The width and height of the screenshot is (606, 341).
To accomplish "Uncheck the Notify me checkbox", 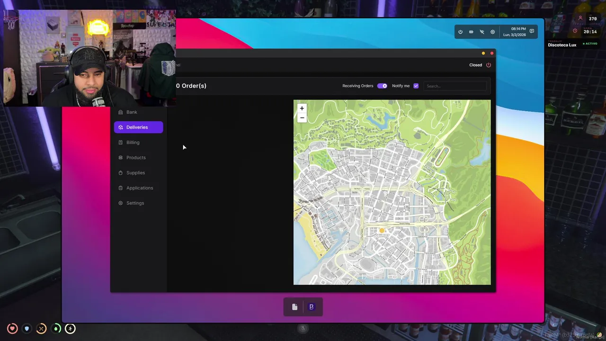I will point(416,86).
